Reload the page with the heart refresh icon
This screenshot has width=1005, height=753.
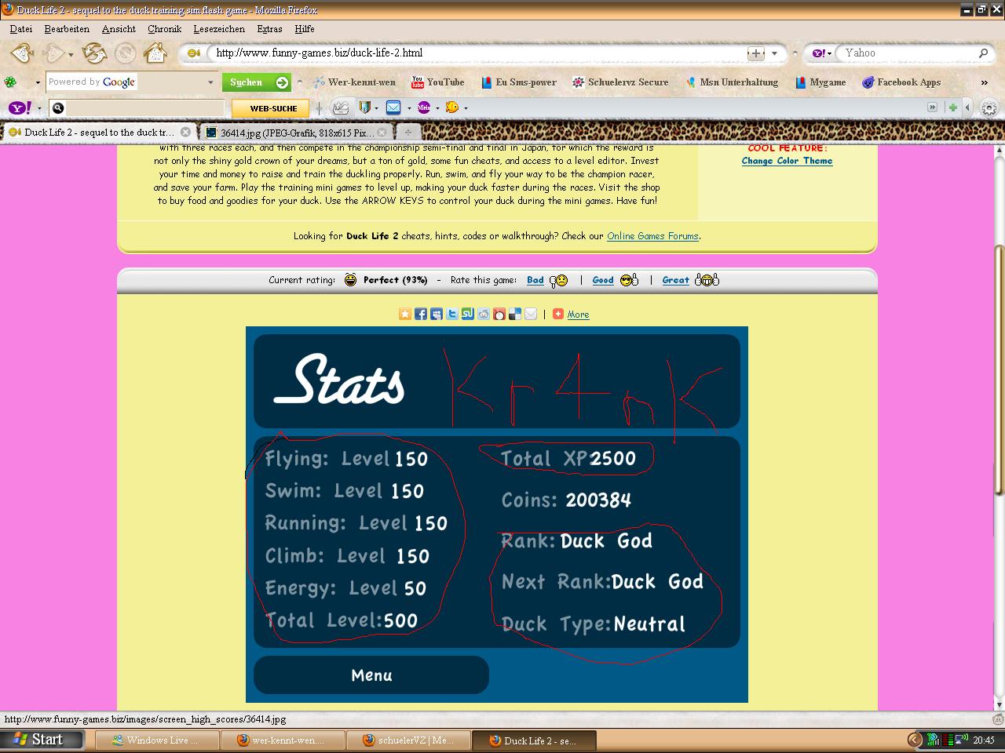[x=94, y=53]
